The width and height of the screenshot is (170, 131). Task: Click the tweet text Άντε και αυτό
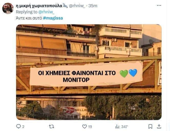click(29, 18)
